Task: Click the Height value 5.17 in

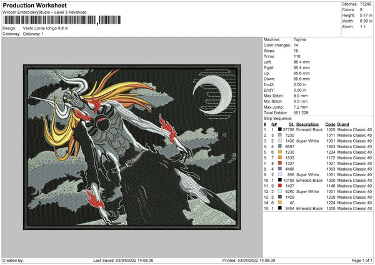Action: 366,15
